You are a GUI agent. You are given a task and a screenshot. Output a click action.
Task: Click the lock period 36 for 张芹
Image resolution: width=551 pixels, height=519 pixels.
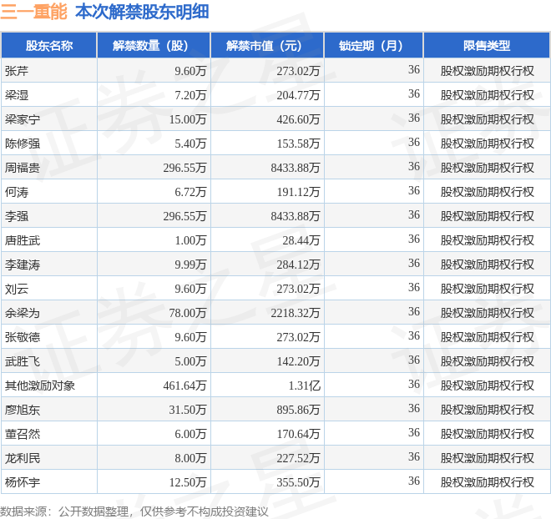[x=414, y=69]
